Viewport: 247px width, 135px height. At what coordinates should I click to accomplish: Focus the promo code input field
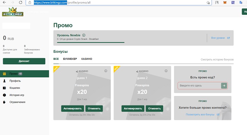(x=199, y=85)
